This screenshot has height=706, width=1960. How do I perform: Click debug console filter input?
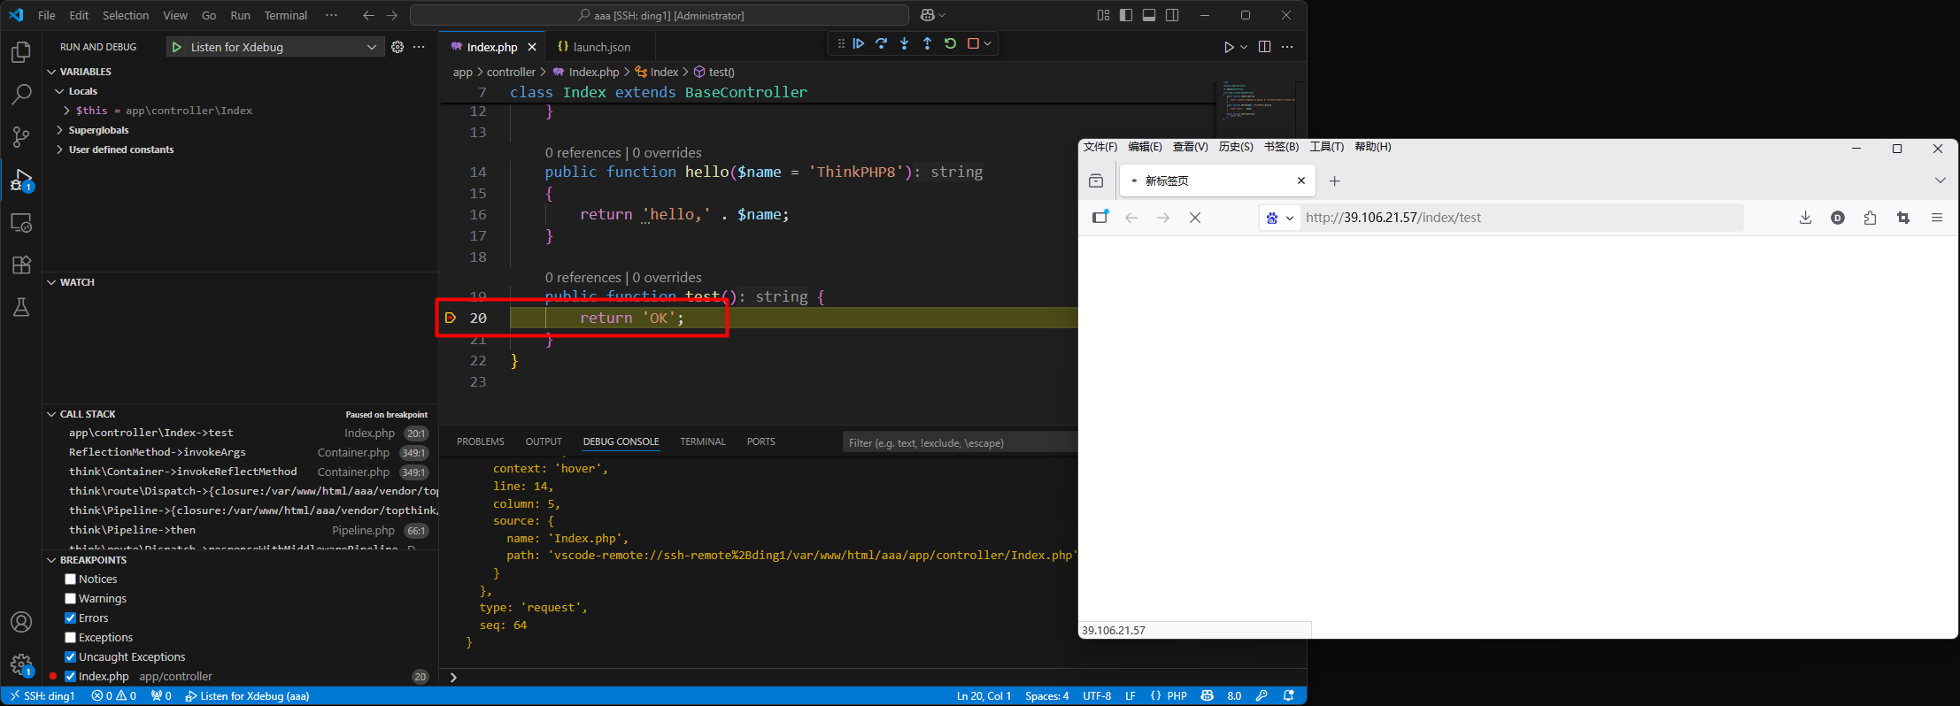[x=961, y=442]
